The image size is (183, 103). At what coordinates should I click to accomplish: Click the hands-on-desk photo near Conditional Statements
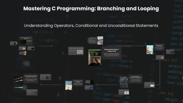(x=69, y=85)
